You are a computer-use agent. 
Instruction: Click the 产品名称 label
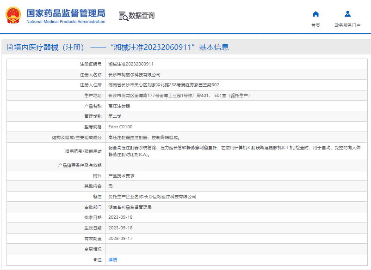(x=93, y=106)
